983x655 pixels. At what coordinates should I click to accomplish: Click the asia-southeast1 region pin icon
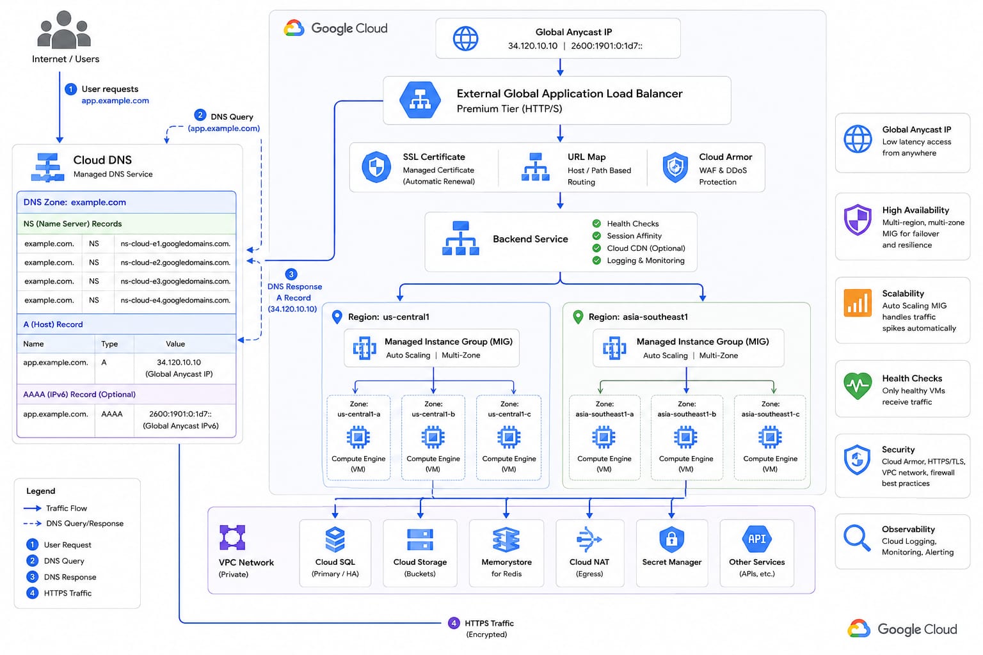[578, 317]
